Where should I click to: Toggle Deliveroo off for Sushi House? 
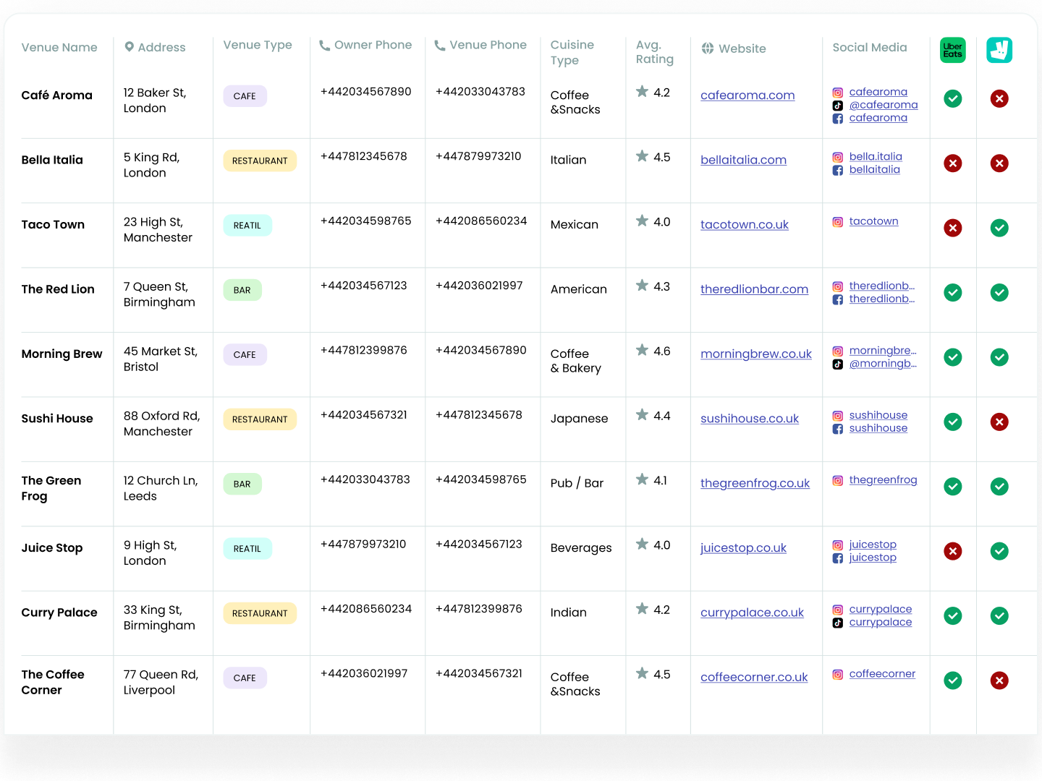pyautogui.click(x=999, y=422)
